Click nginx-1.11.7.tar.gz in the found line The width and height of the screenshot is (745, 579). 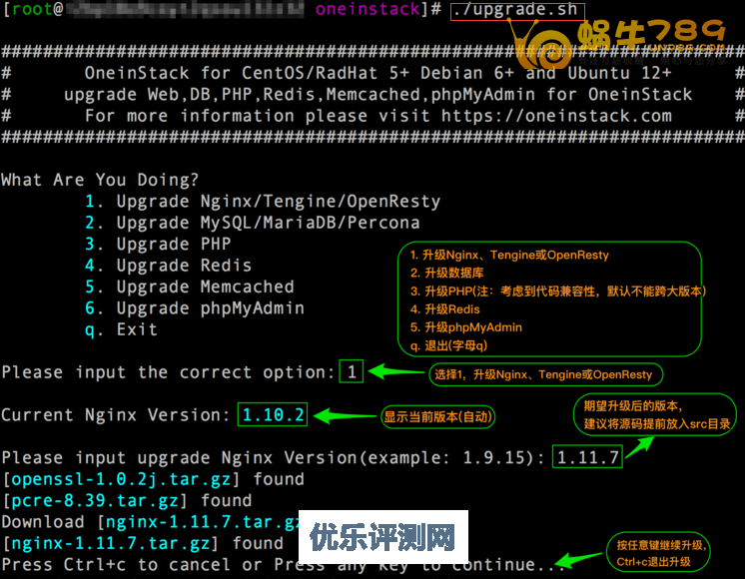[x=110, y=543]
